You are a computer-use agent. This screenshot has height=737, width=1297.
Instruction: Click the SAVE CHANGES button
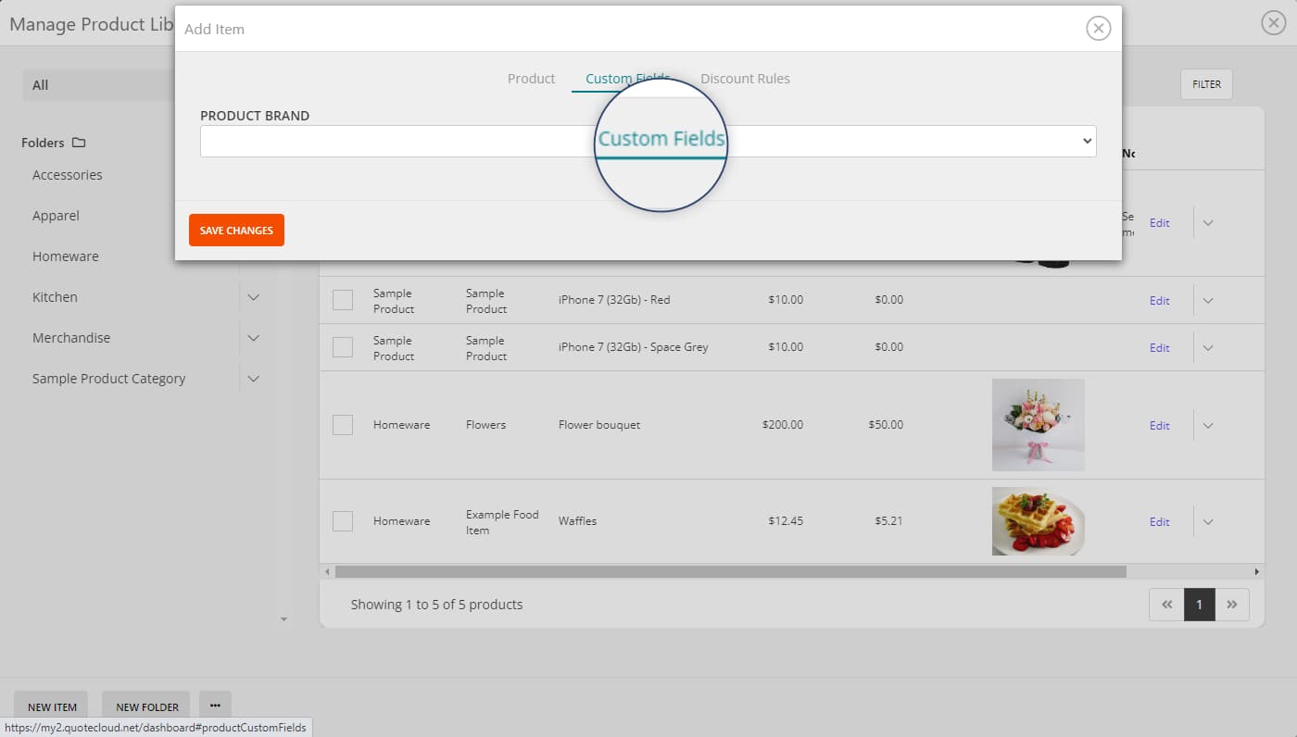(x=236, y=230)
